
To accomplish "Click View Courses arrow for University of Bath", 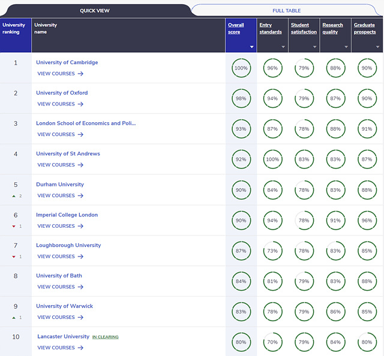I will point(80,287).
